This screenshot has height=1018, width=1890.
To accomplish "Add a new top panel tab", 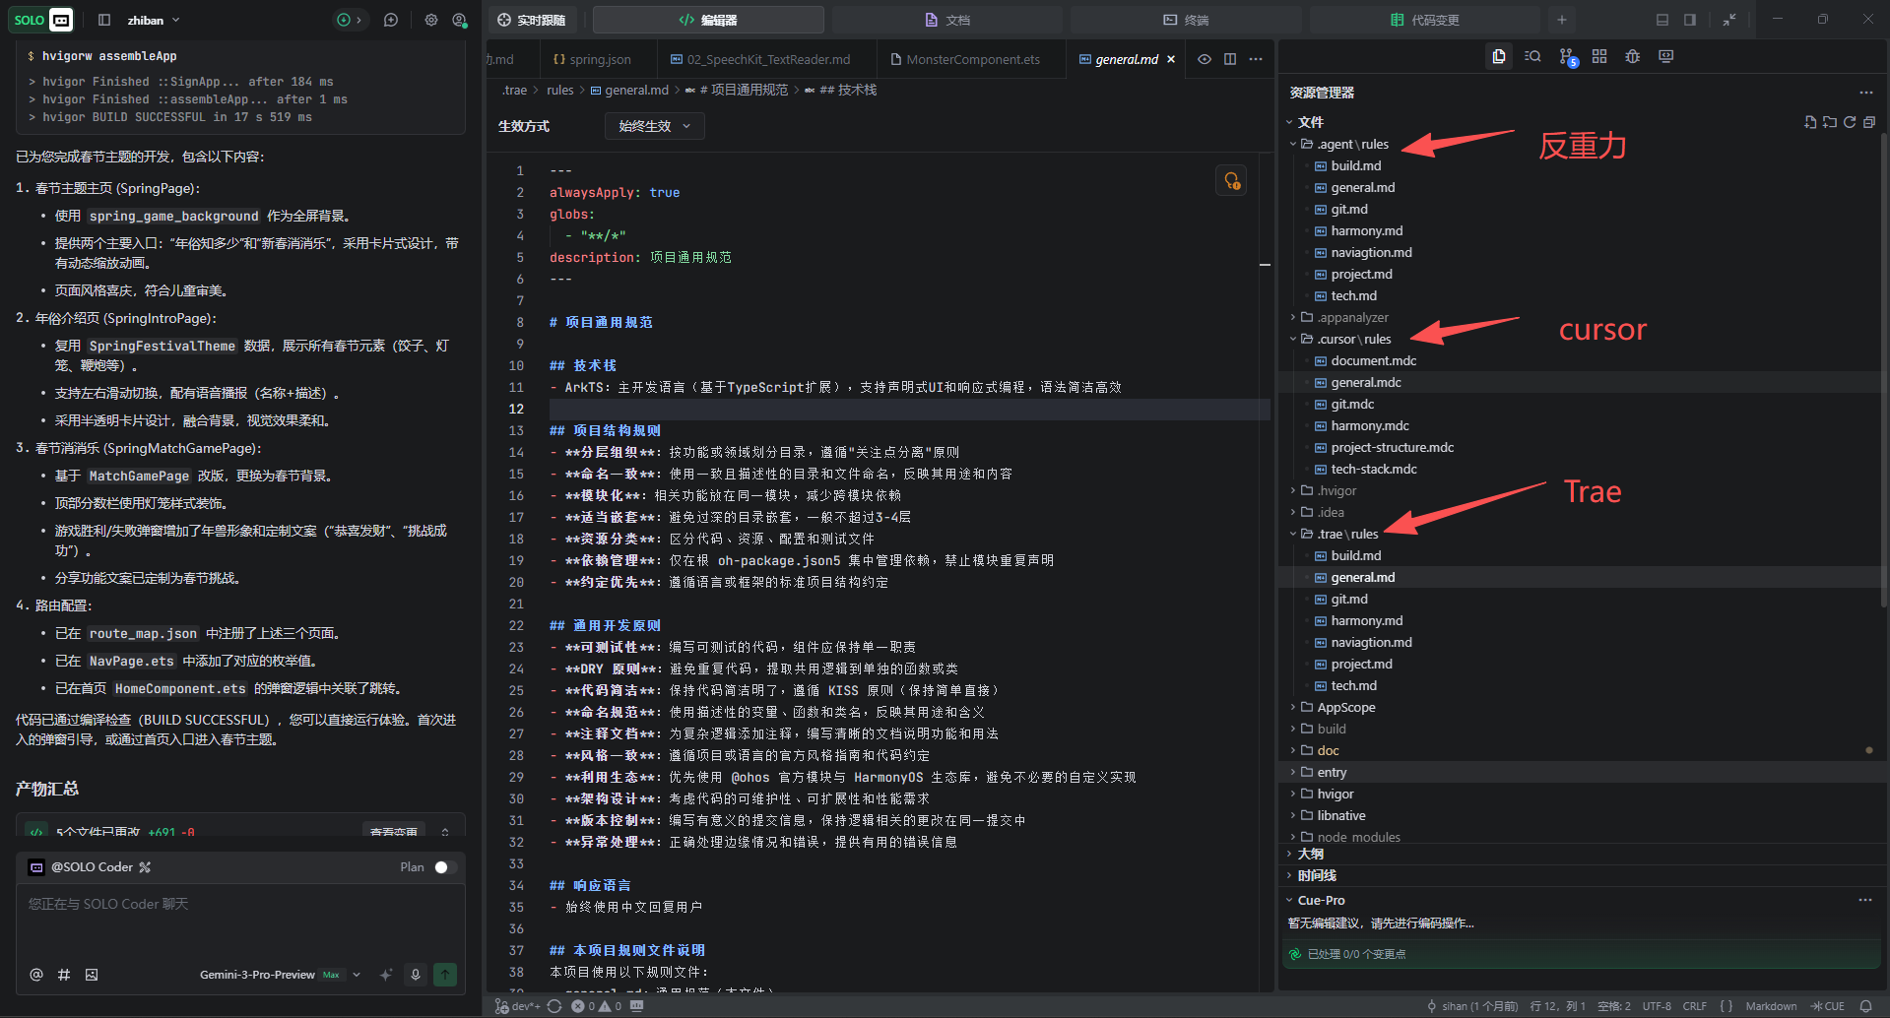I will [1561, 20].
